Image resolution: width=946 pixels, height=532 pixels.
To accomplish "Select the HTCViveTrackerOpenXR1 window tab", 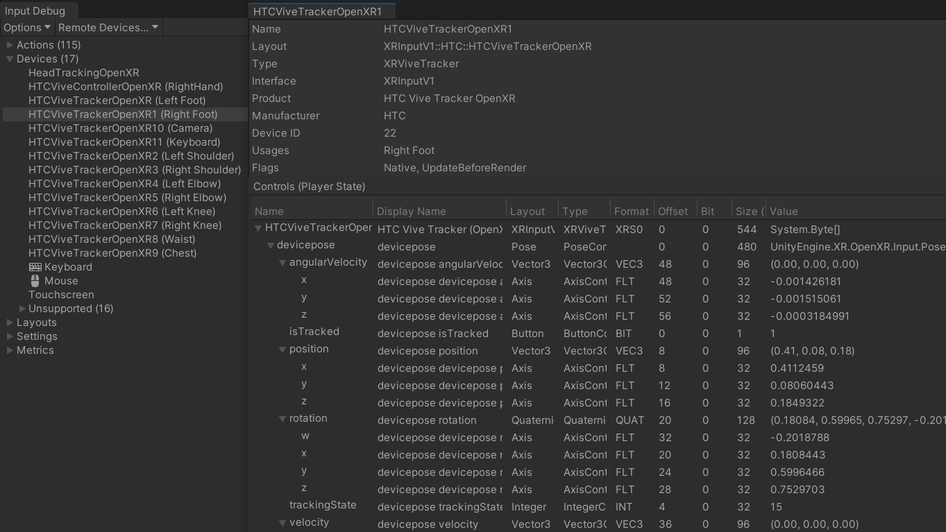I will coord(317,11).
